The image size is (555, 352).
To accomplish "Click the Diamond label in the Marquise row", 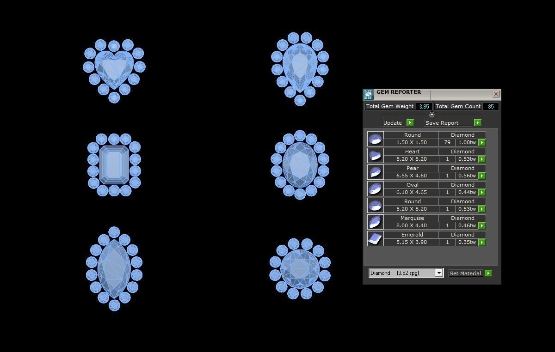I will click(x=462, y=218).
